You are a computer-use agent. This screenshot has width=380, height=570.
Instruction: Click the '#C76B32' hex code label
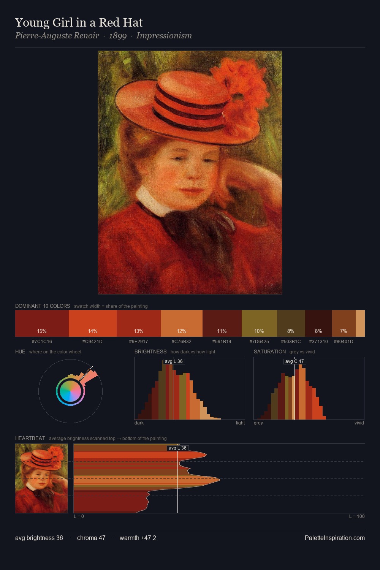(182, 342)
